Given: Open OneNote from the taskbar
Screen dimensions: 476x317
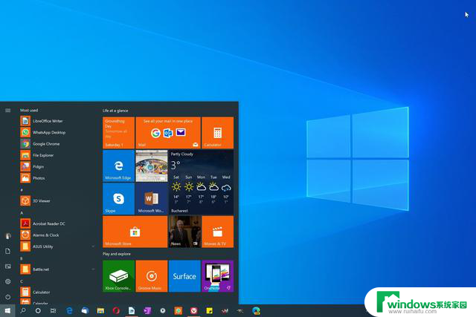Looking at the screenshot, I should (147, 310).
